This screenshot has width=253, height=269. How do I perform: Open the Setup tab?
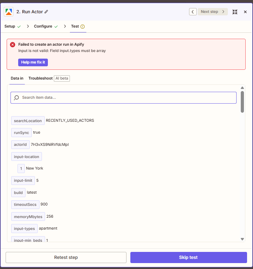click(10, 27)
